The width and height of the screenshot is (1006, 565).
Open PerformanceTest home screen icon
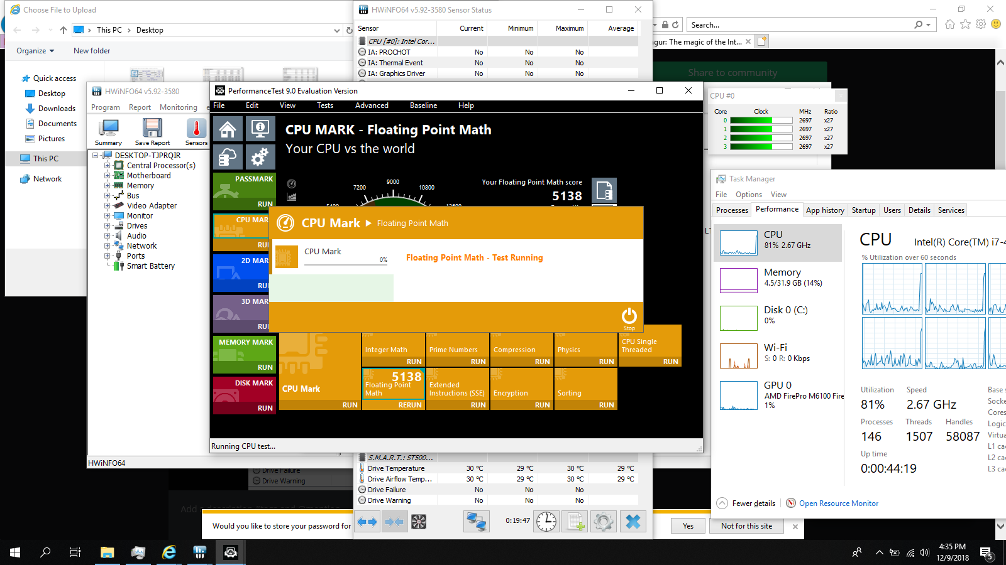[x=228, y=129]
